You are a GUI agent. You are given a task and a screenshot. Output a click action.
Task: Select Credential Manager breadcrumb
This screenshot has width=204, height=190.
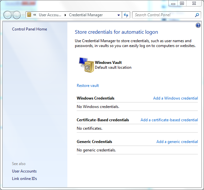point(86,15)
